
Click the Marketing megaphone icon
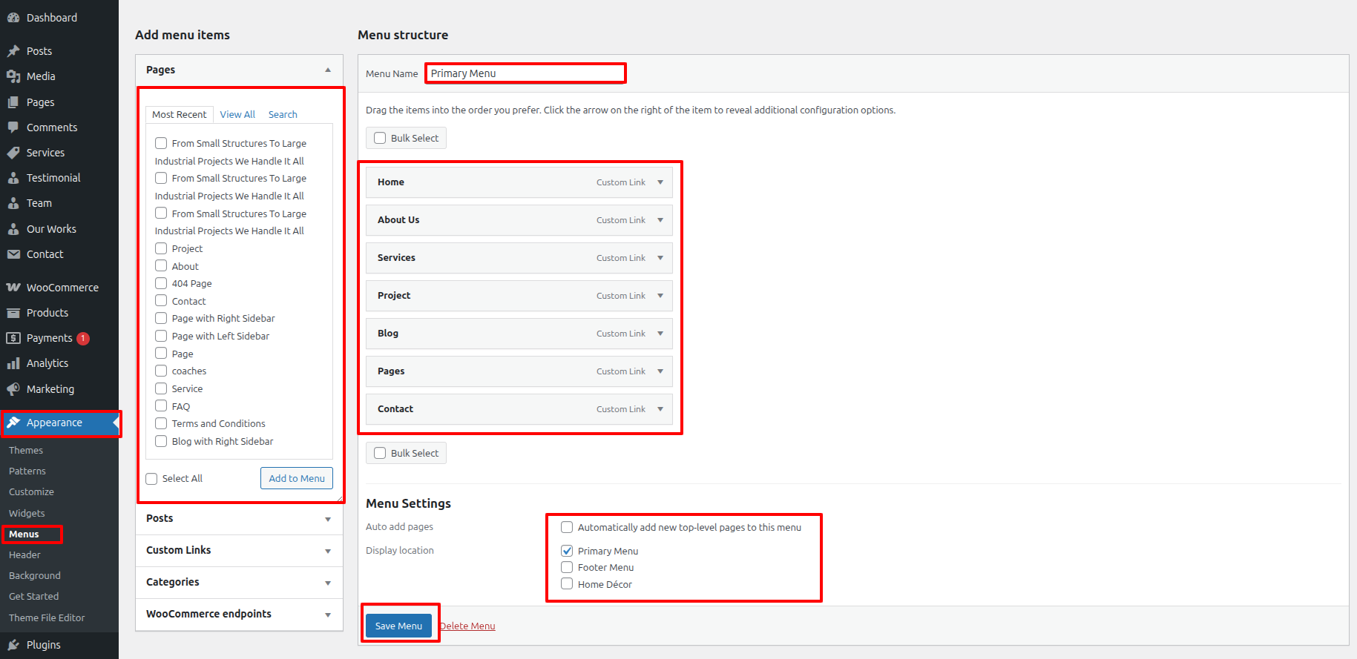coord(13,389)
